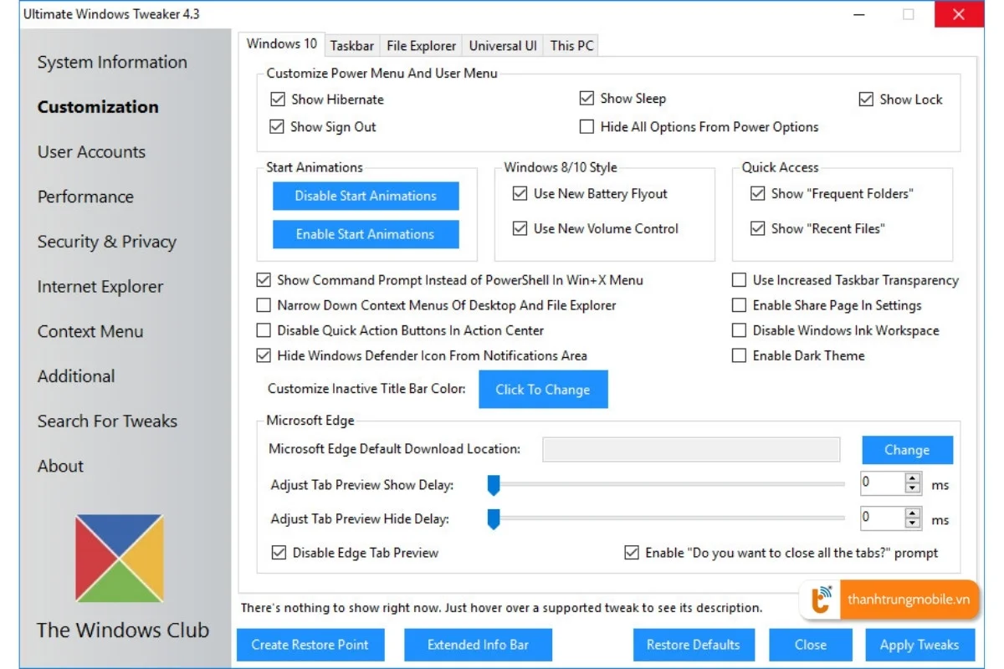The image size is (1004, 669).
Task: Toggle close all tabs prompt checkbox
Action: (x=632, y=553)
